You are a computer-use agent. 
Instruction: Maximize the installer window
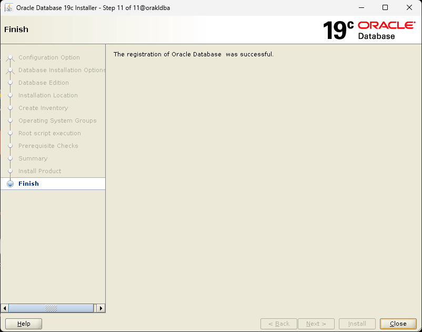tap(385, 7)
